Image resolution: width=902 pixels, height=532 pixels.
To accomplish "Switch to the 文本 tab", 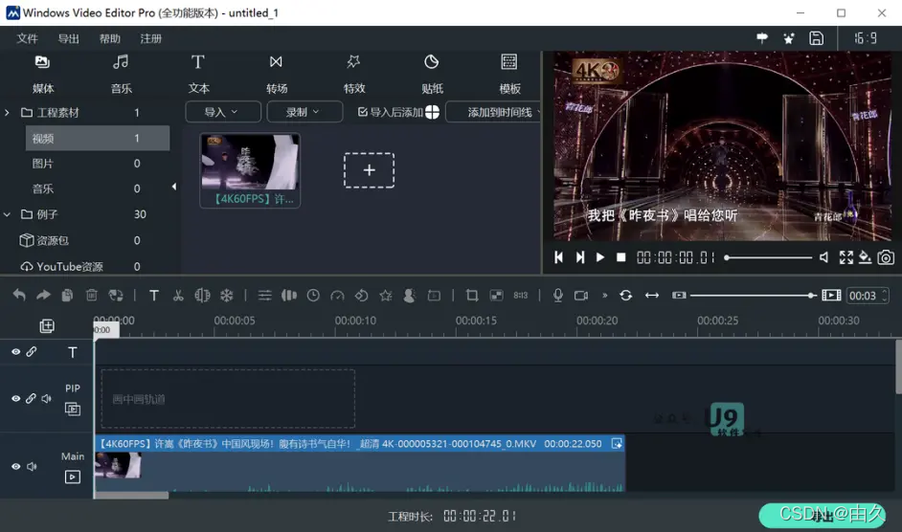I will (198, 74).
